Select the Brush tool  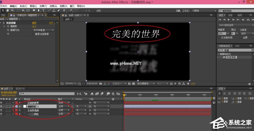[x=50, y=10]
